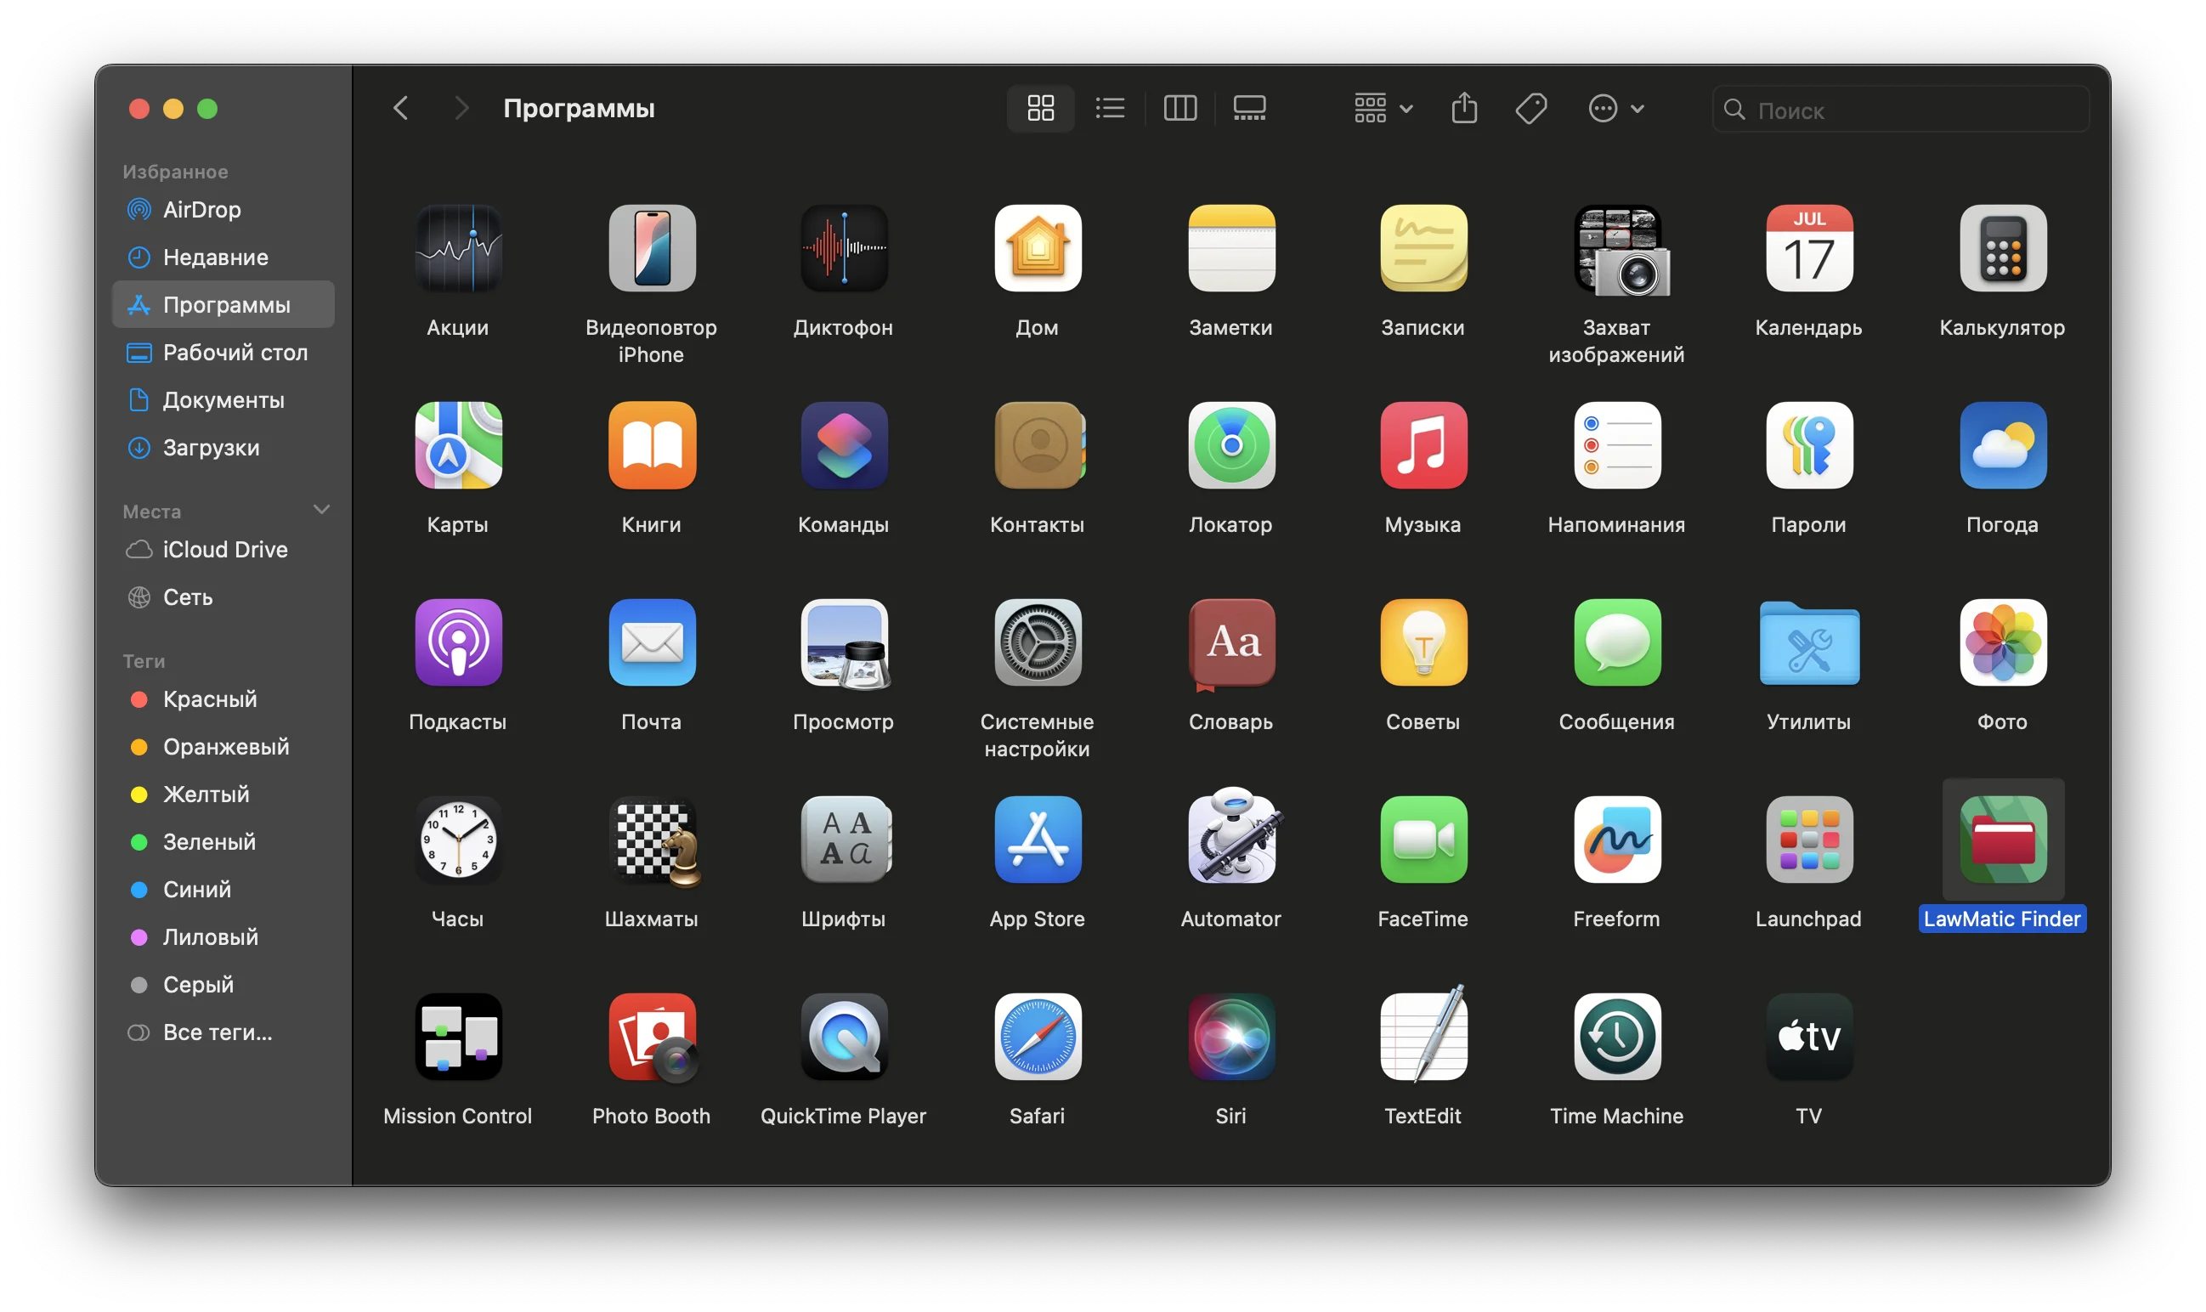2206x1312 pixels.
Task: Open AirDrop in the sidebar
Action: pyautogui.click(x=223, y=210)
